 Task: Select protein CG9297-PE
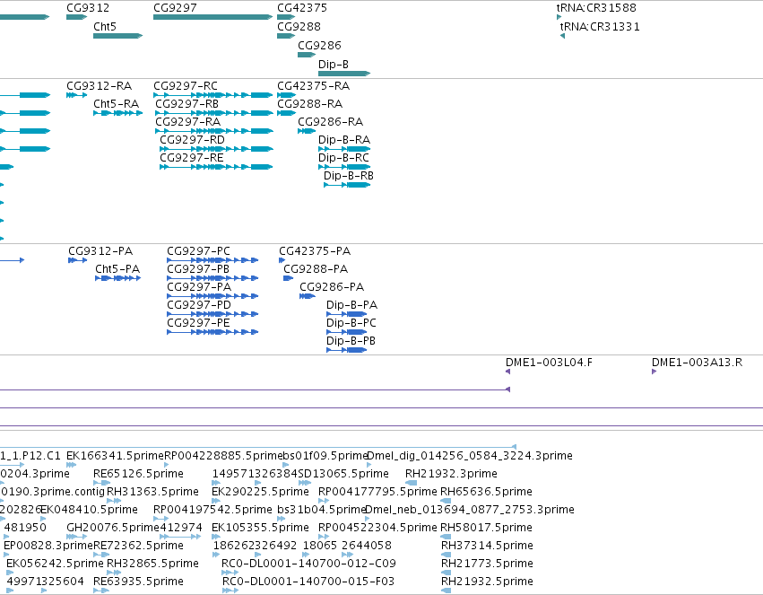click(x=198, y=324)
